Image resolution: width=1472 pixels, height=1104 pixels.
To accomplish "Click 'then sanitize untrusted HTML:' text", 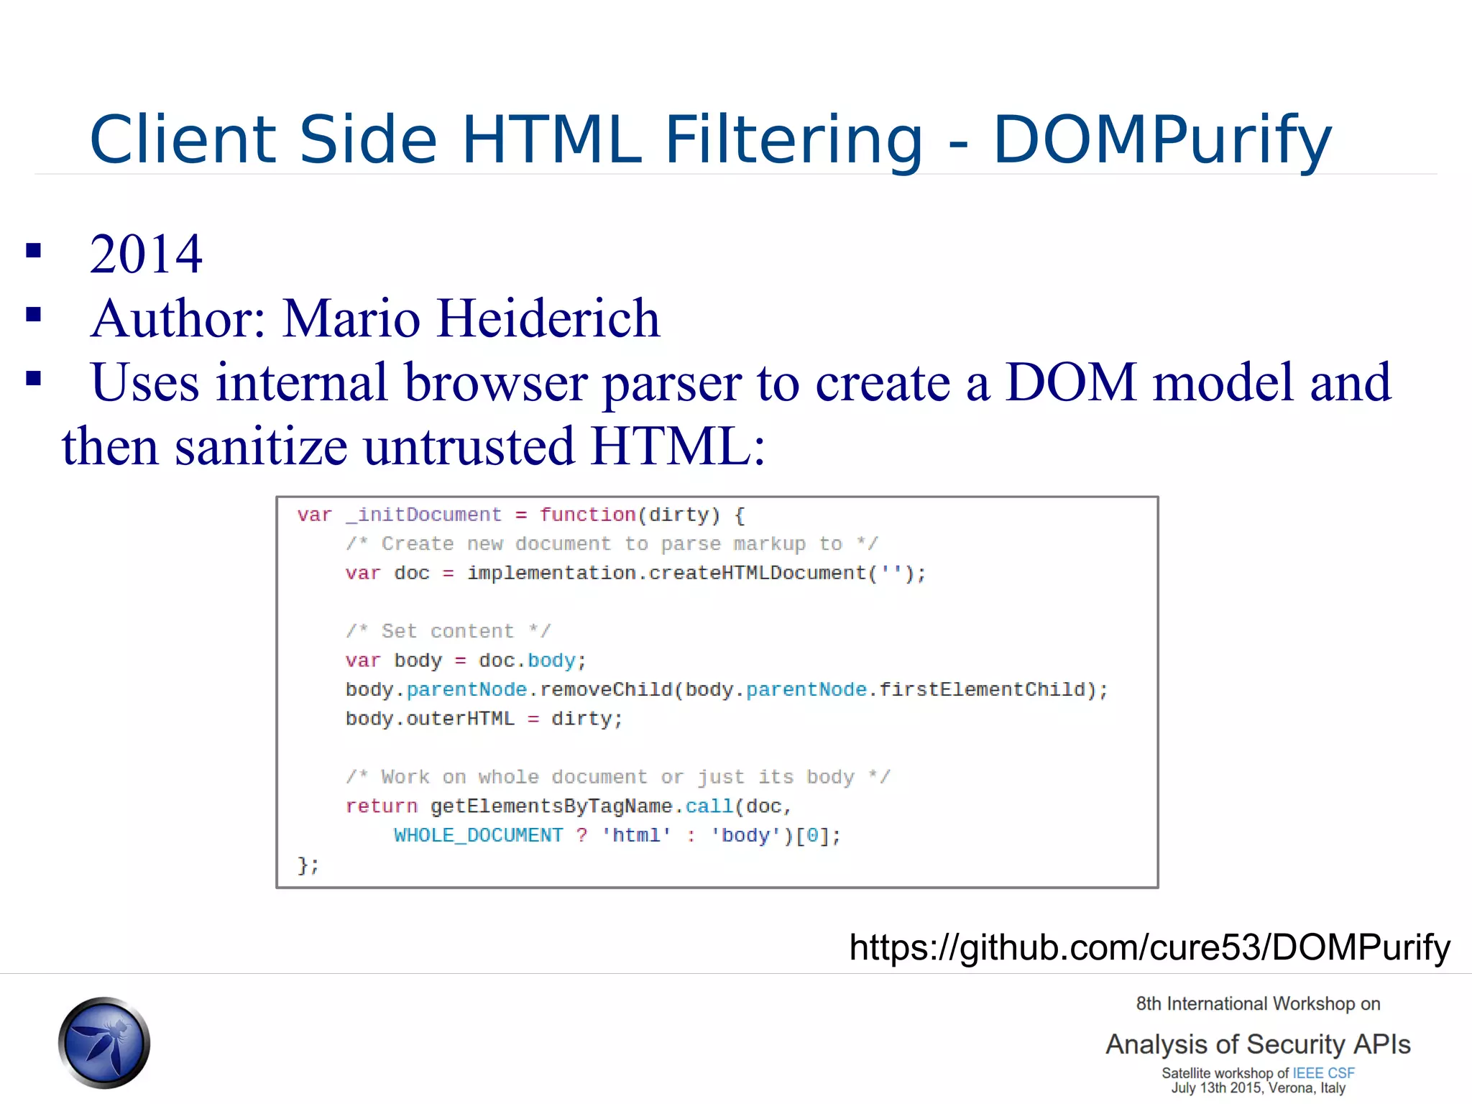I will click(413, 446).
